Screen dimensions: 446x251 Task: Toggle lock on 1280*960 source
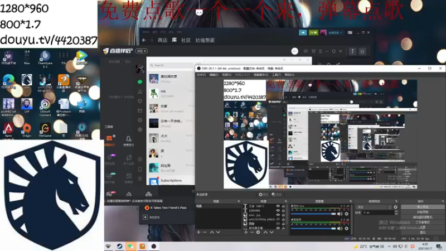(x=283, y=211)
